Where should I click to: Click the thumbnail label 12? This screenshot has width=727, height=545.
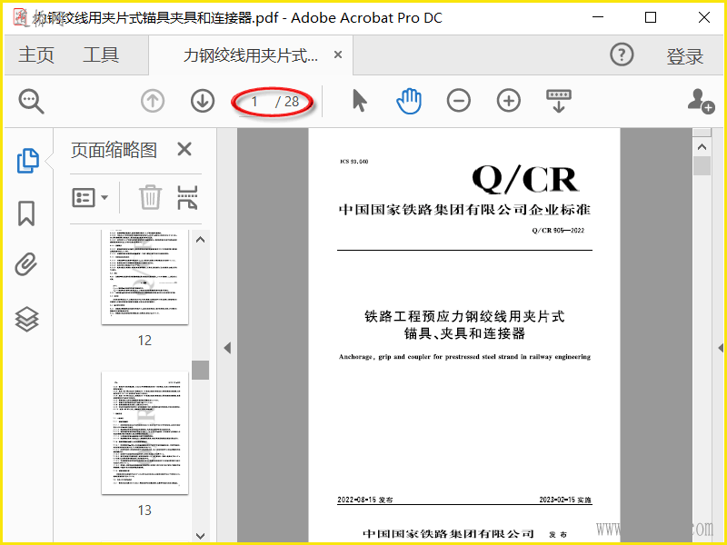(144, 341)
